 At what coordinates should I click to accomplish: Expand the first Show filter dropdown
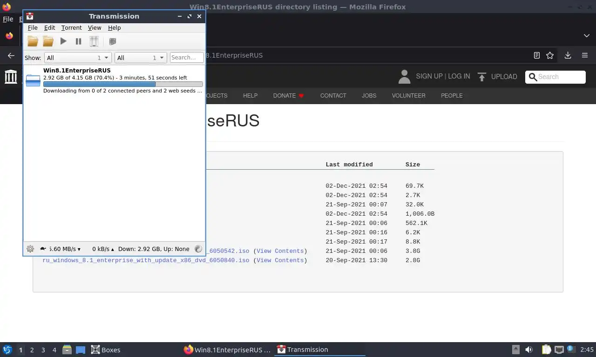tap(78, 58)
